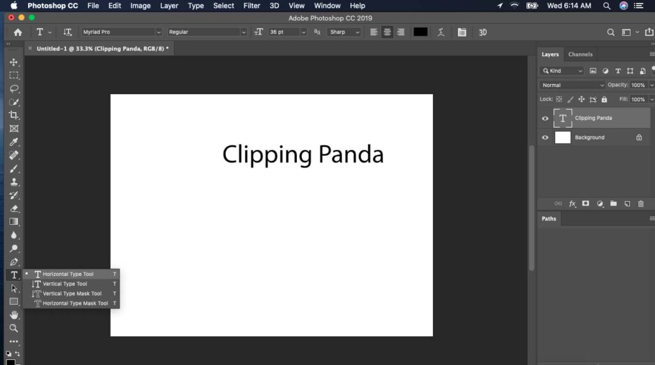Switch to the Channels tab
The width and height of the screenshot is (655, 365).
click(x=580, y=54)
